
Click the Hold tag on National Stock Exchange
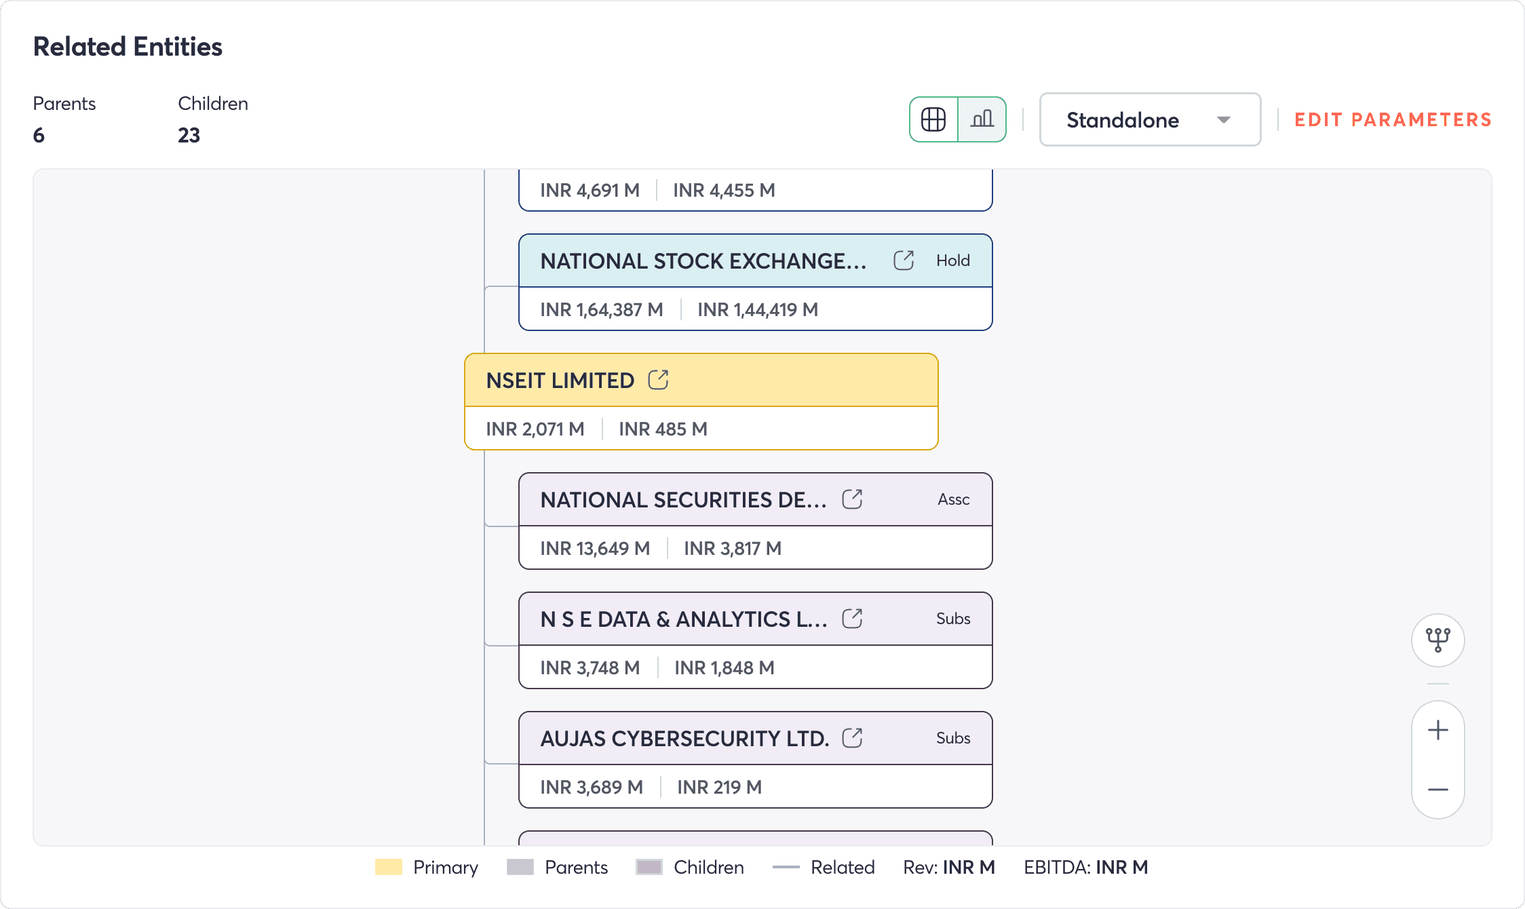(953, 260)
